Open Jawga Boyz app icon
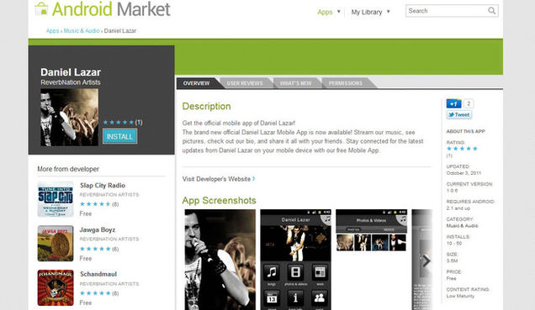The width and height of the screenshot is (535, 310). [x=56, y=244]
